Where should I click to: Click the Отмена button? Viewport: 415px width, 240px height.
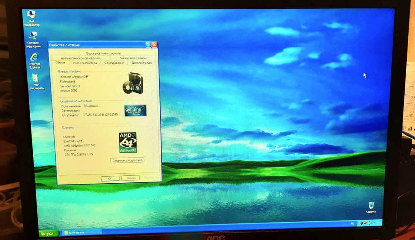(x=130, y=178)
